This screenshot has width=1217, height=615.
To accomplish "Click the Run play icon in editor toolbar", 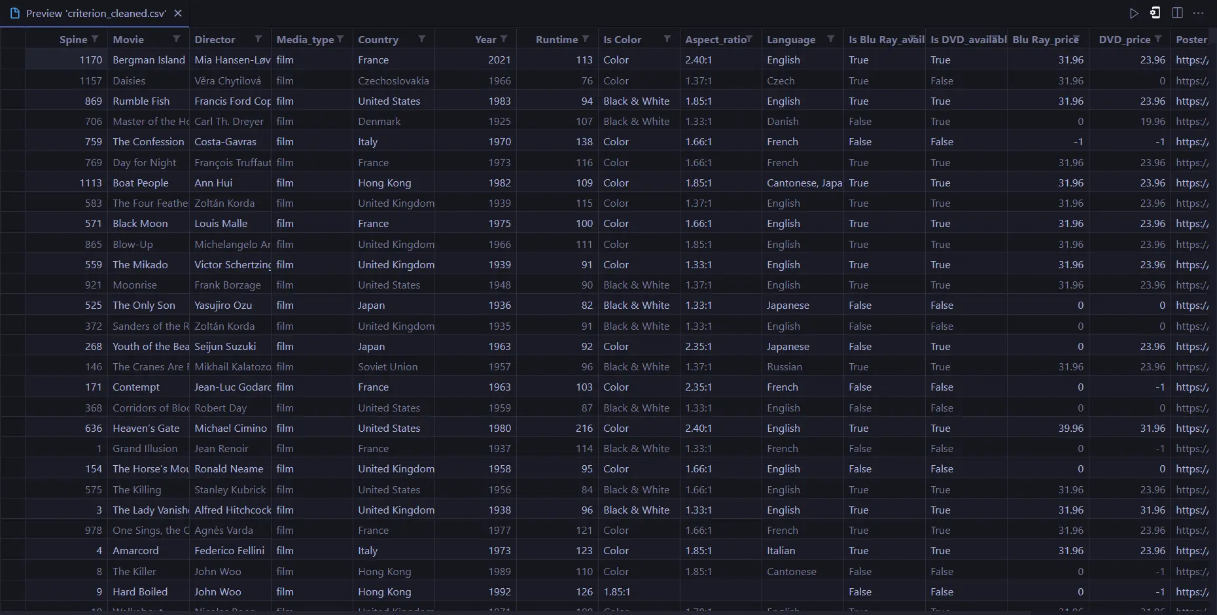I will click(x=1134, y=13).
